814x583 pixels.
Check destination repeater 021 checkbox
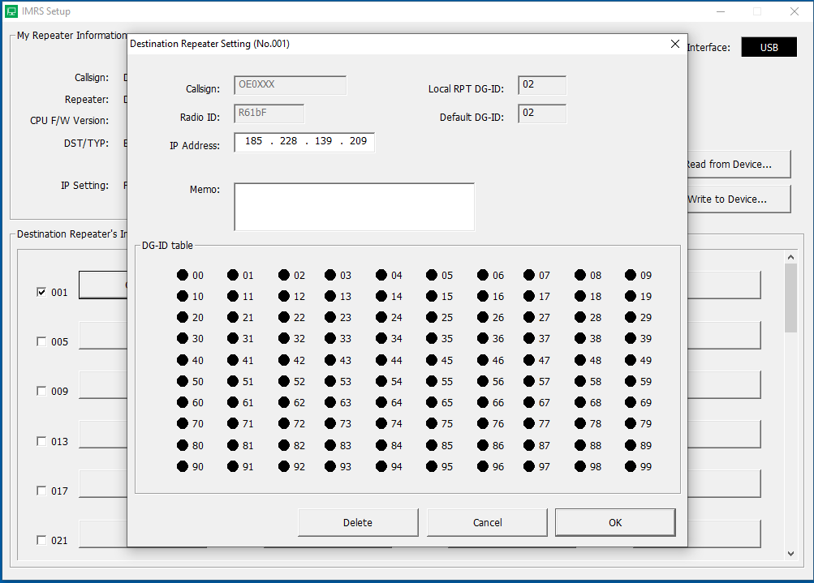41,541
